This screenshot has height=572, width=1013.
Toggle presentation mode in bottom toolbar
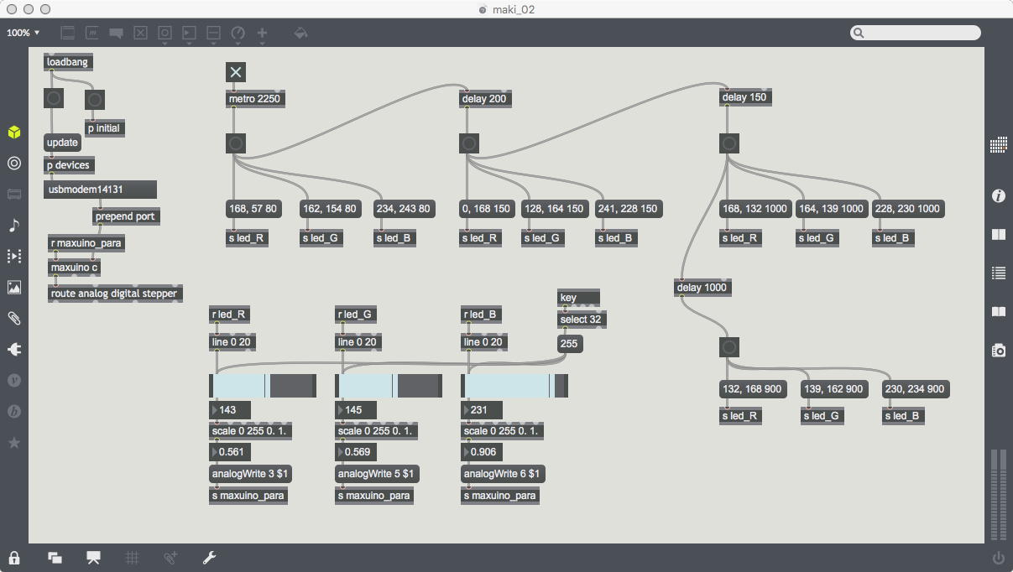click(x=94, y=558)
